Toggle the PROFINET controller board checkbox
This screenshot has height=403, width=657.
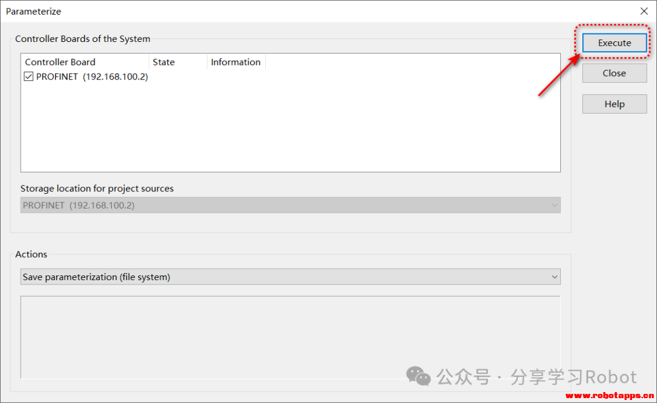pyautogui.click(x=29, y=77)
